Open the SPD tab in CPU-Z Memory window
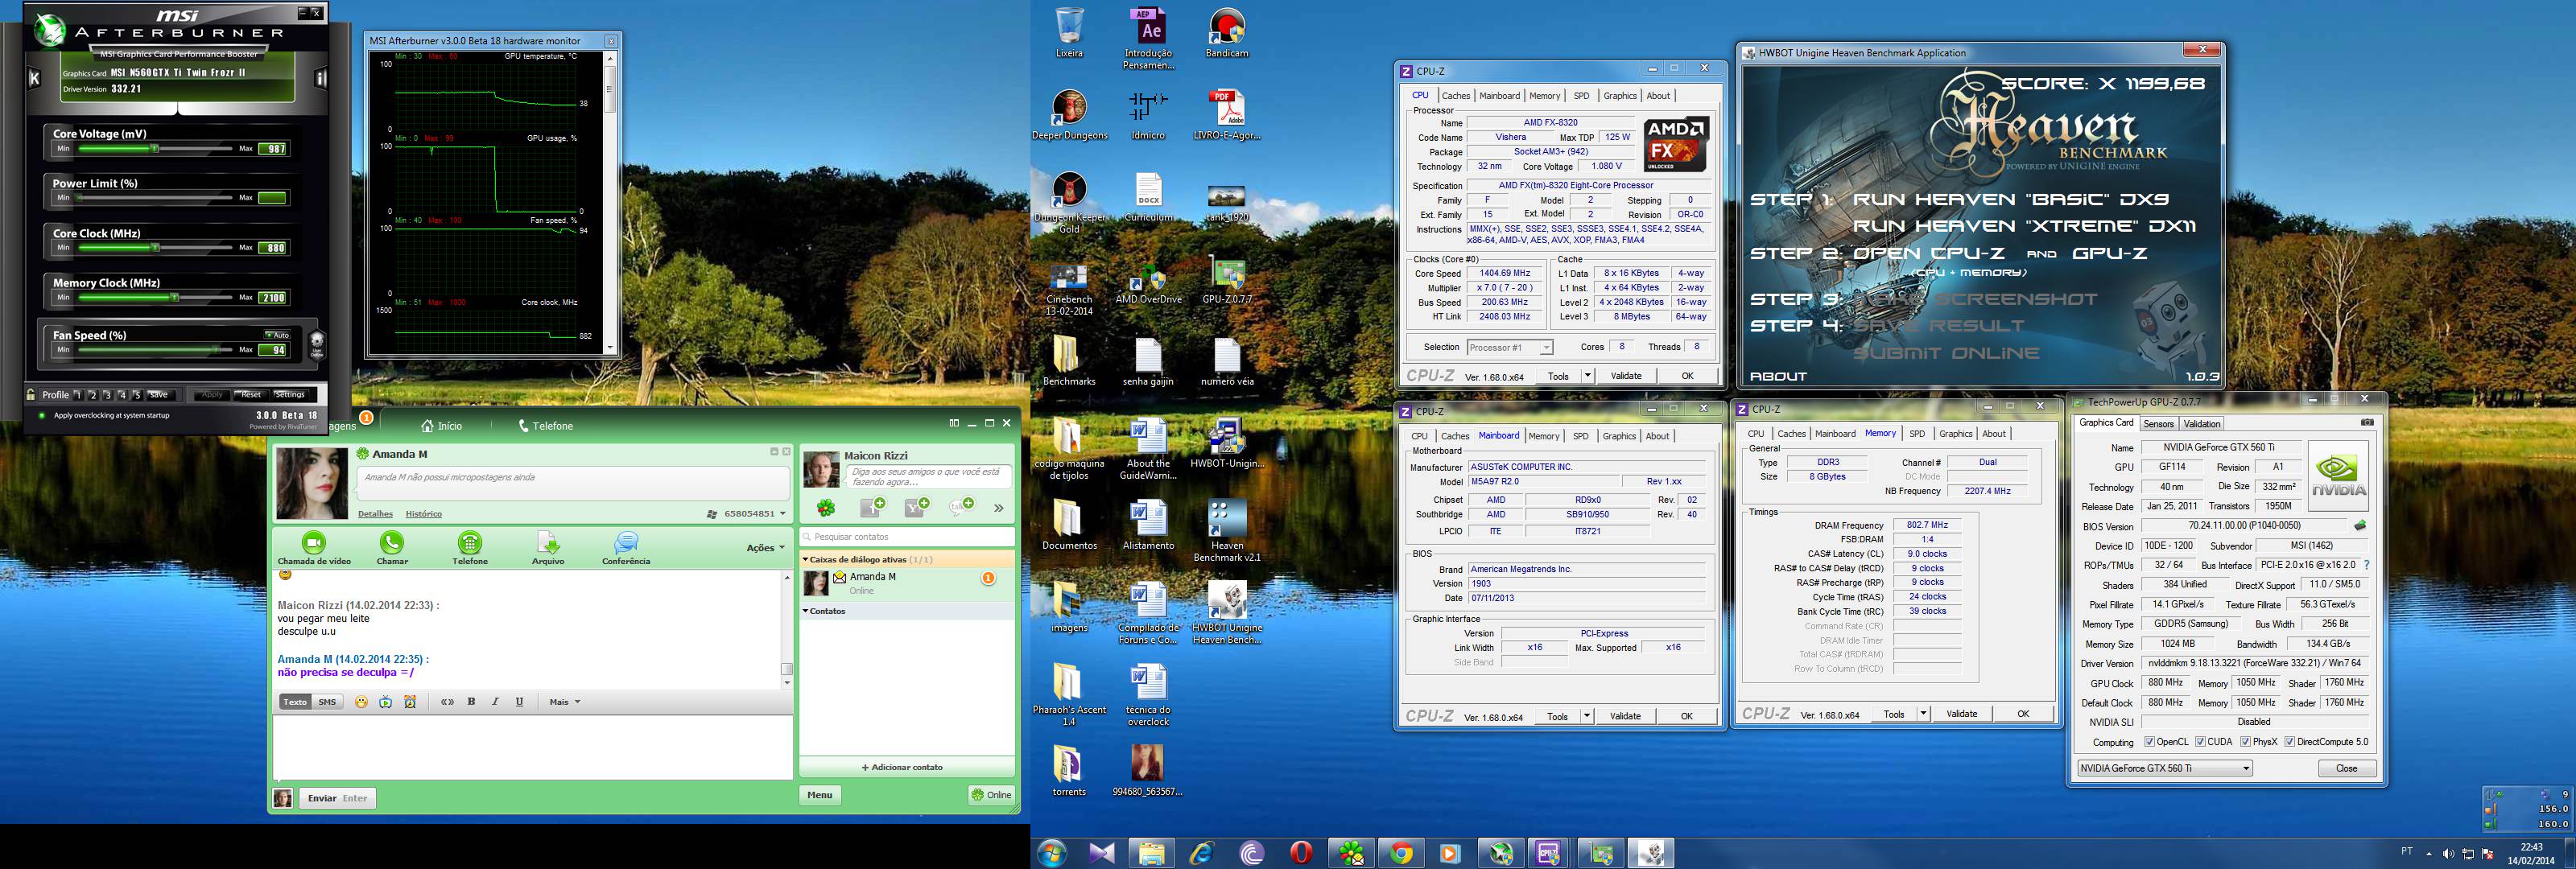 [1917, 434]
